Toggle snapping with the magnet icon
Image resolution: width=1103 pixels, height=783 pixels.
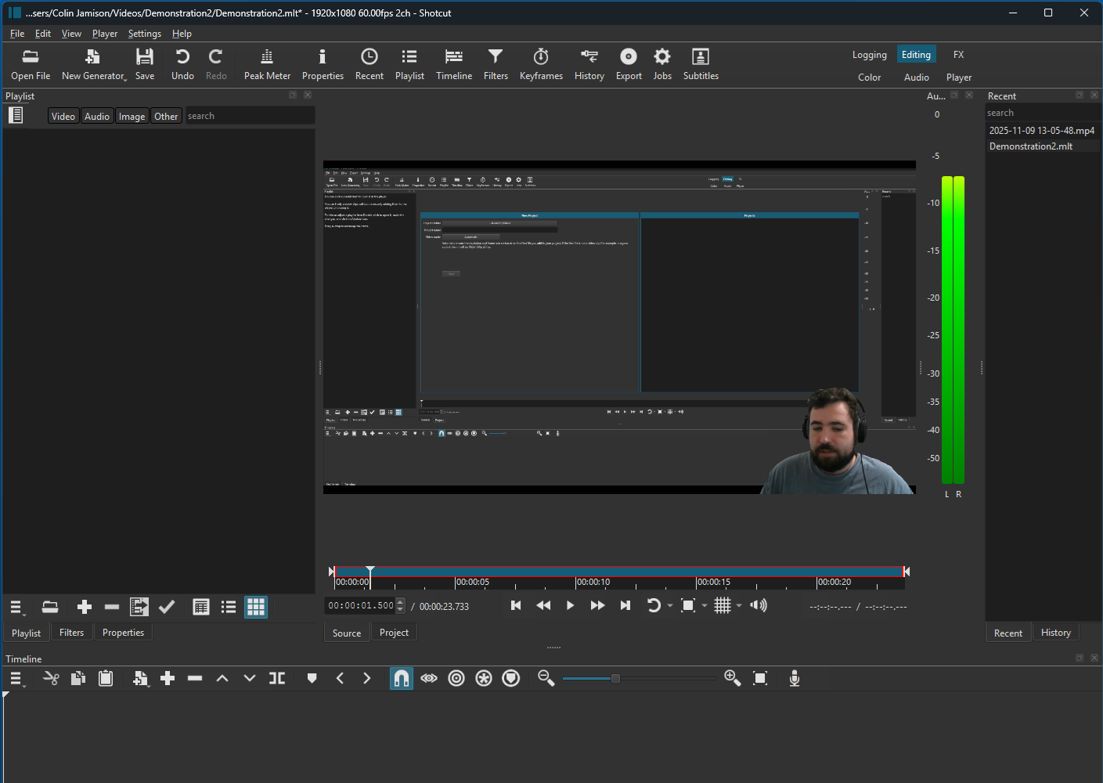402,678
